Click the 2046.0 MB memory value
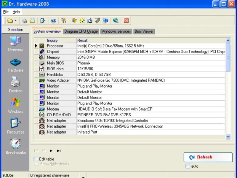 coord(151,57)
